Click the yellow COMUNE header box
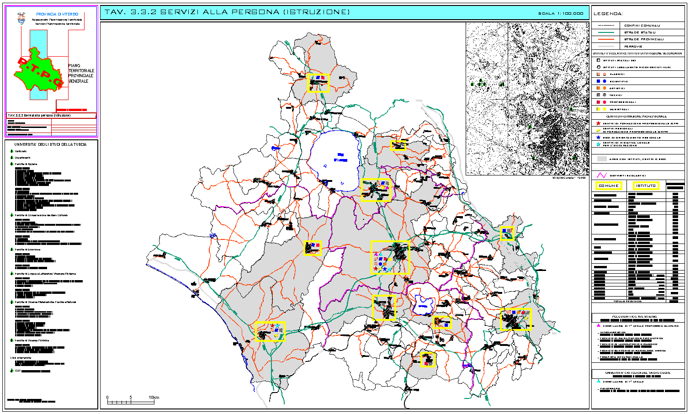The image size is (690, 414). coord(608,186)
